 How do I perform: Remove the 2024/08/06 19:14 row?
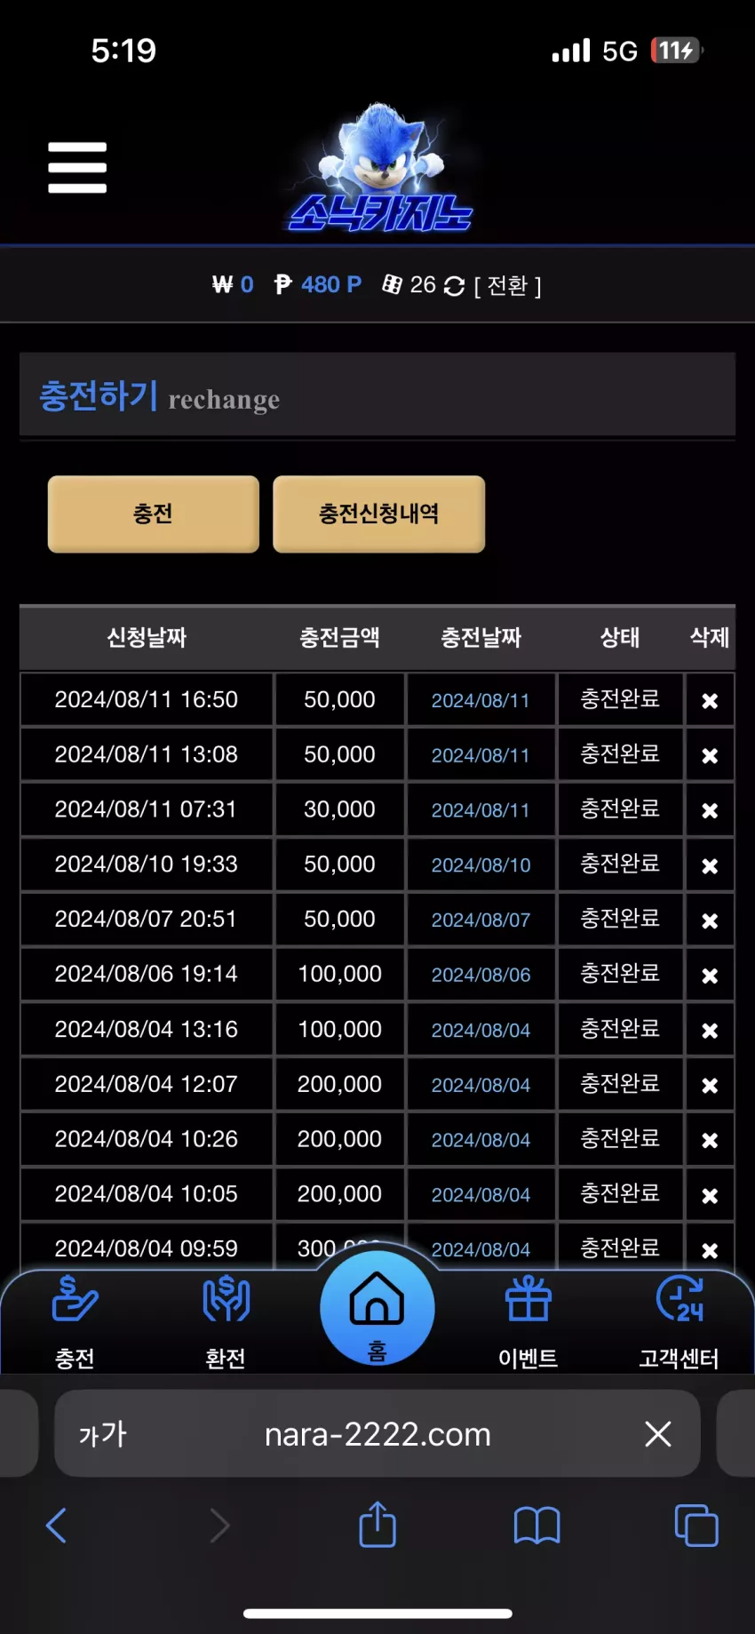click(710, 976)
